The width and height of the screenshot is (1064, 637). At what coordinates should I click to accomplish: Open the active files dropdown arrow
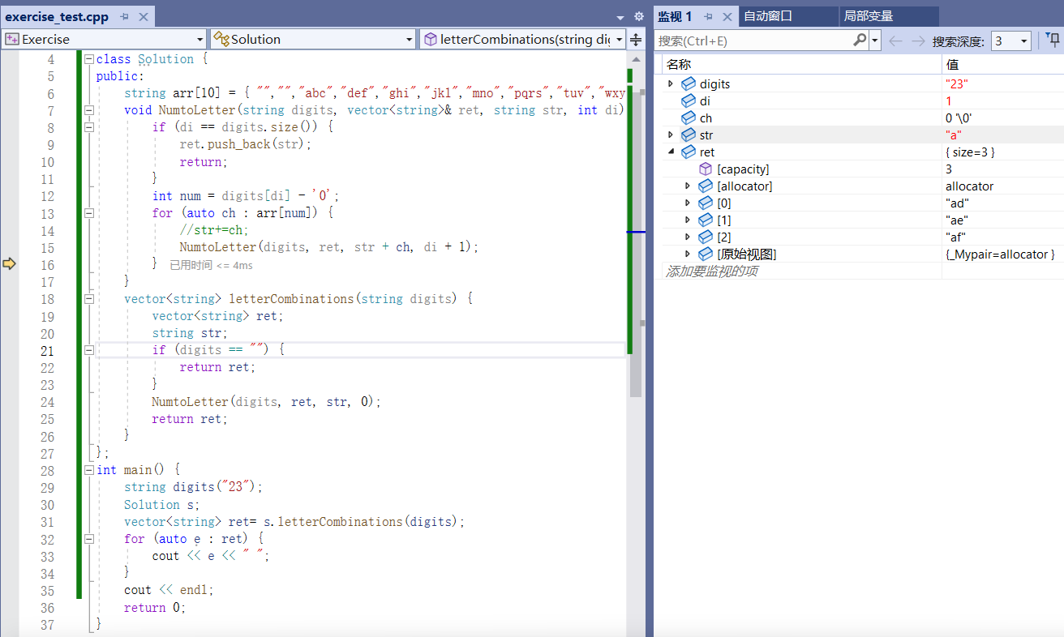pyautogui.click(x=620, y=17)
